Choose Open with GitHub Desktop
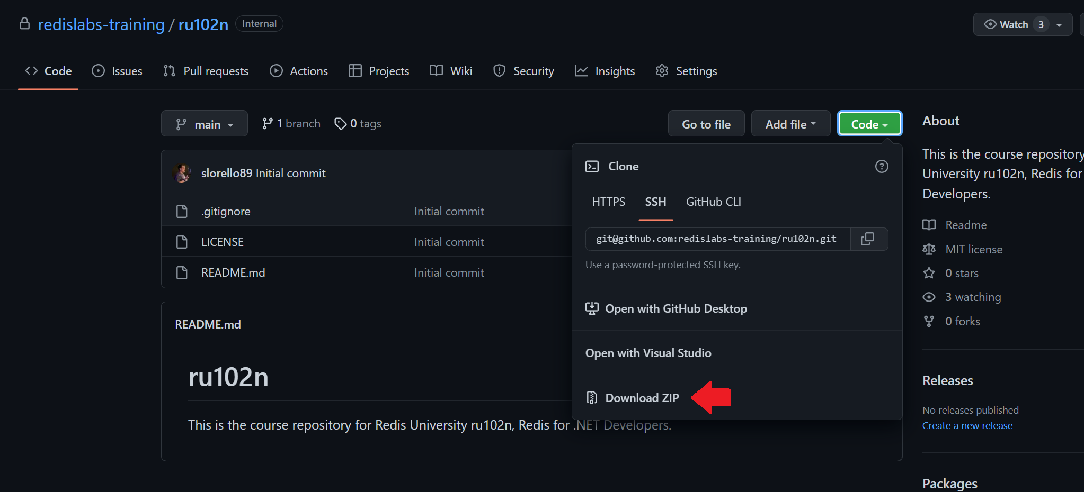Screen dimensions: 1084x492 pos(737,308)
